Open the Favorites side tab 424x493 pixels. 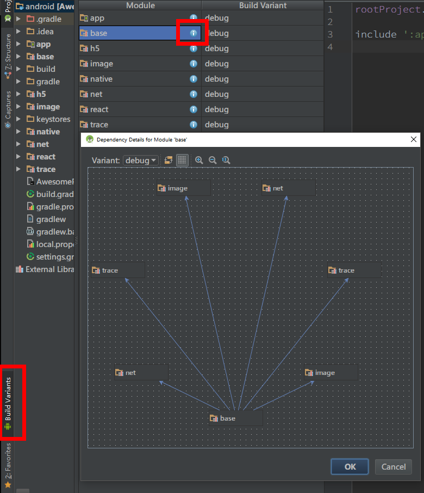tap(8, 465)
